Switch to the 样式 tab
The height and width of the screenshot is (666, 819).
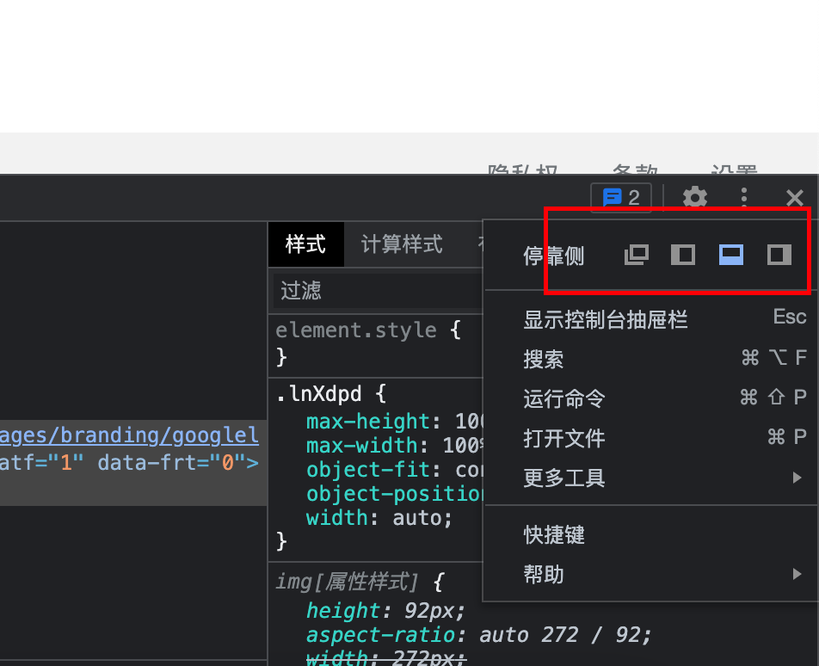coord(305,244)
